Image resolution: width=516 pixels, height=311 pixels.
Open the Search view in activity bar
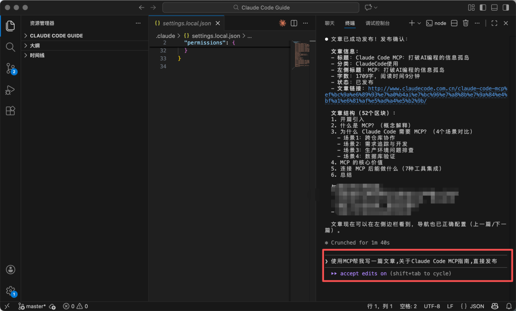[10, 47]
